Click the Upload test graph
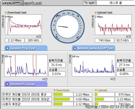The width and height of the screenshot is (135, 110). (113, 25)
